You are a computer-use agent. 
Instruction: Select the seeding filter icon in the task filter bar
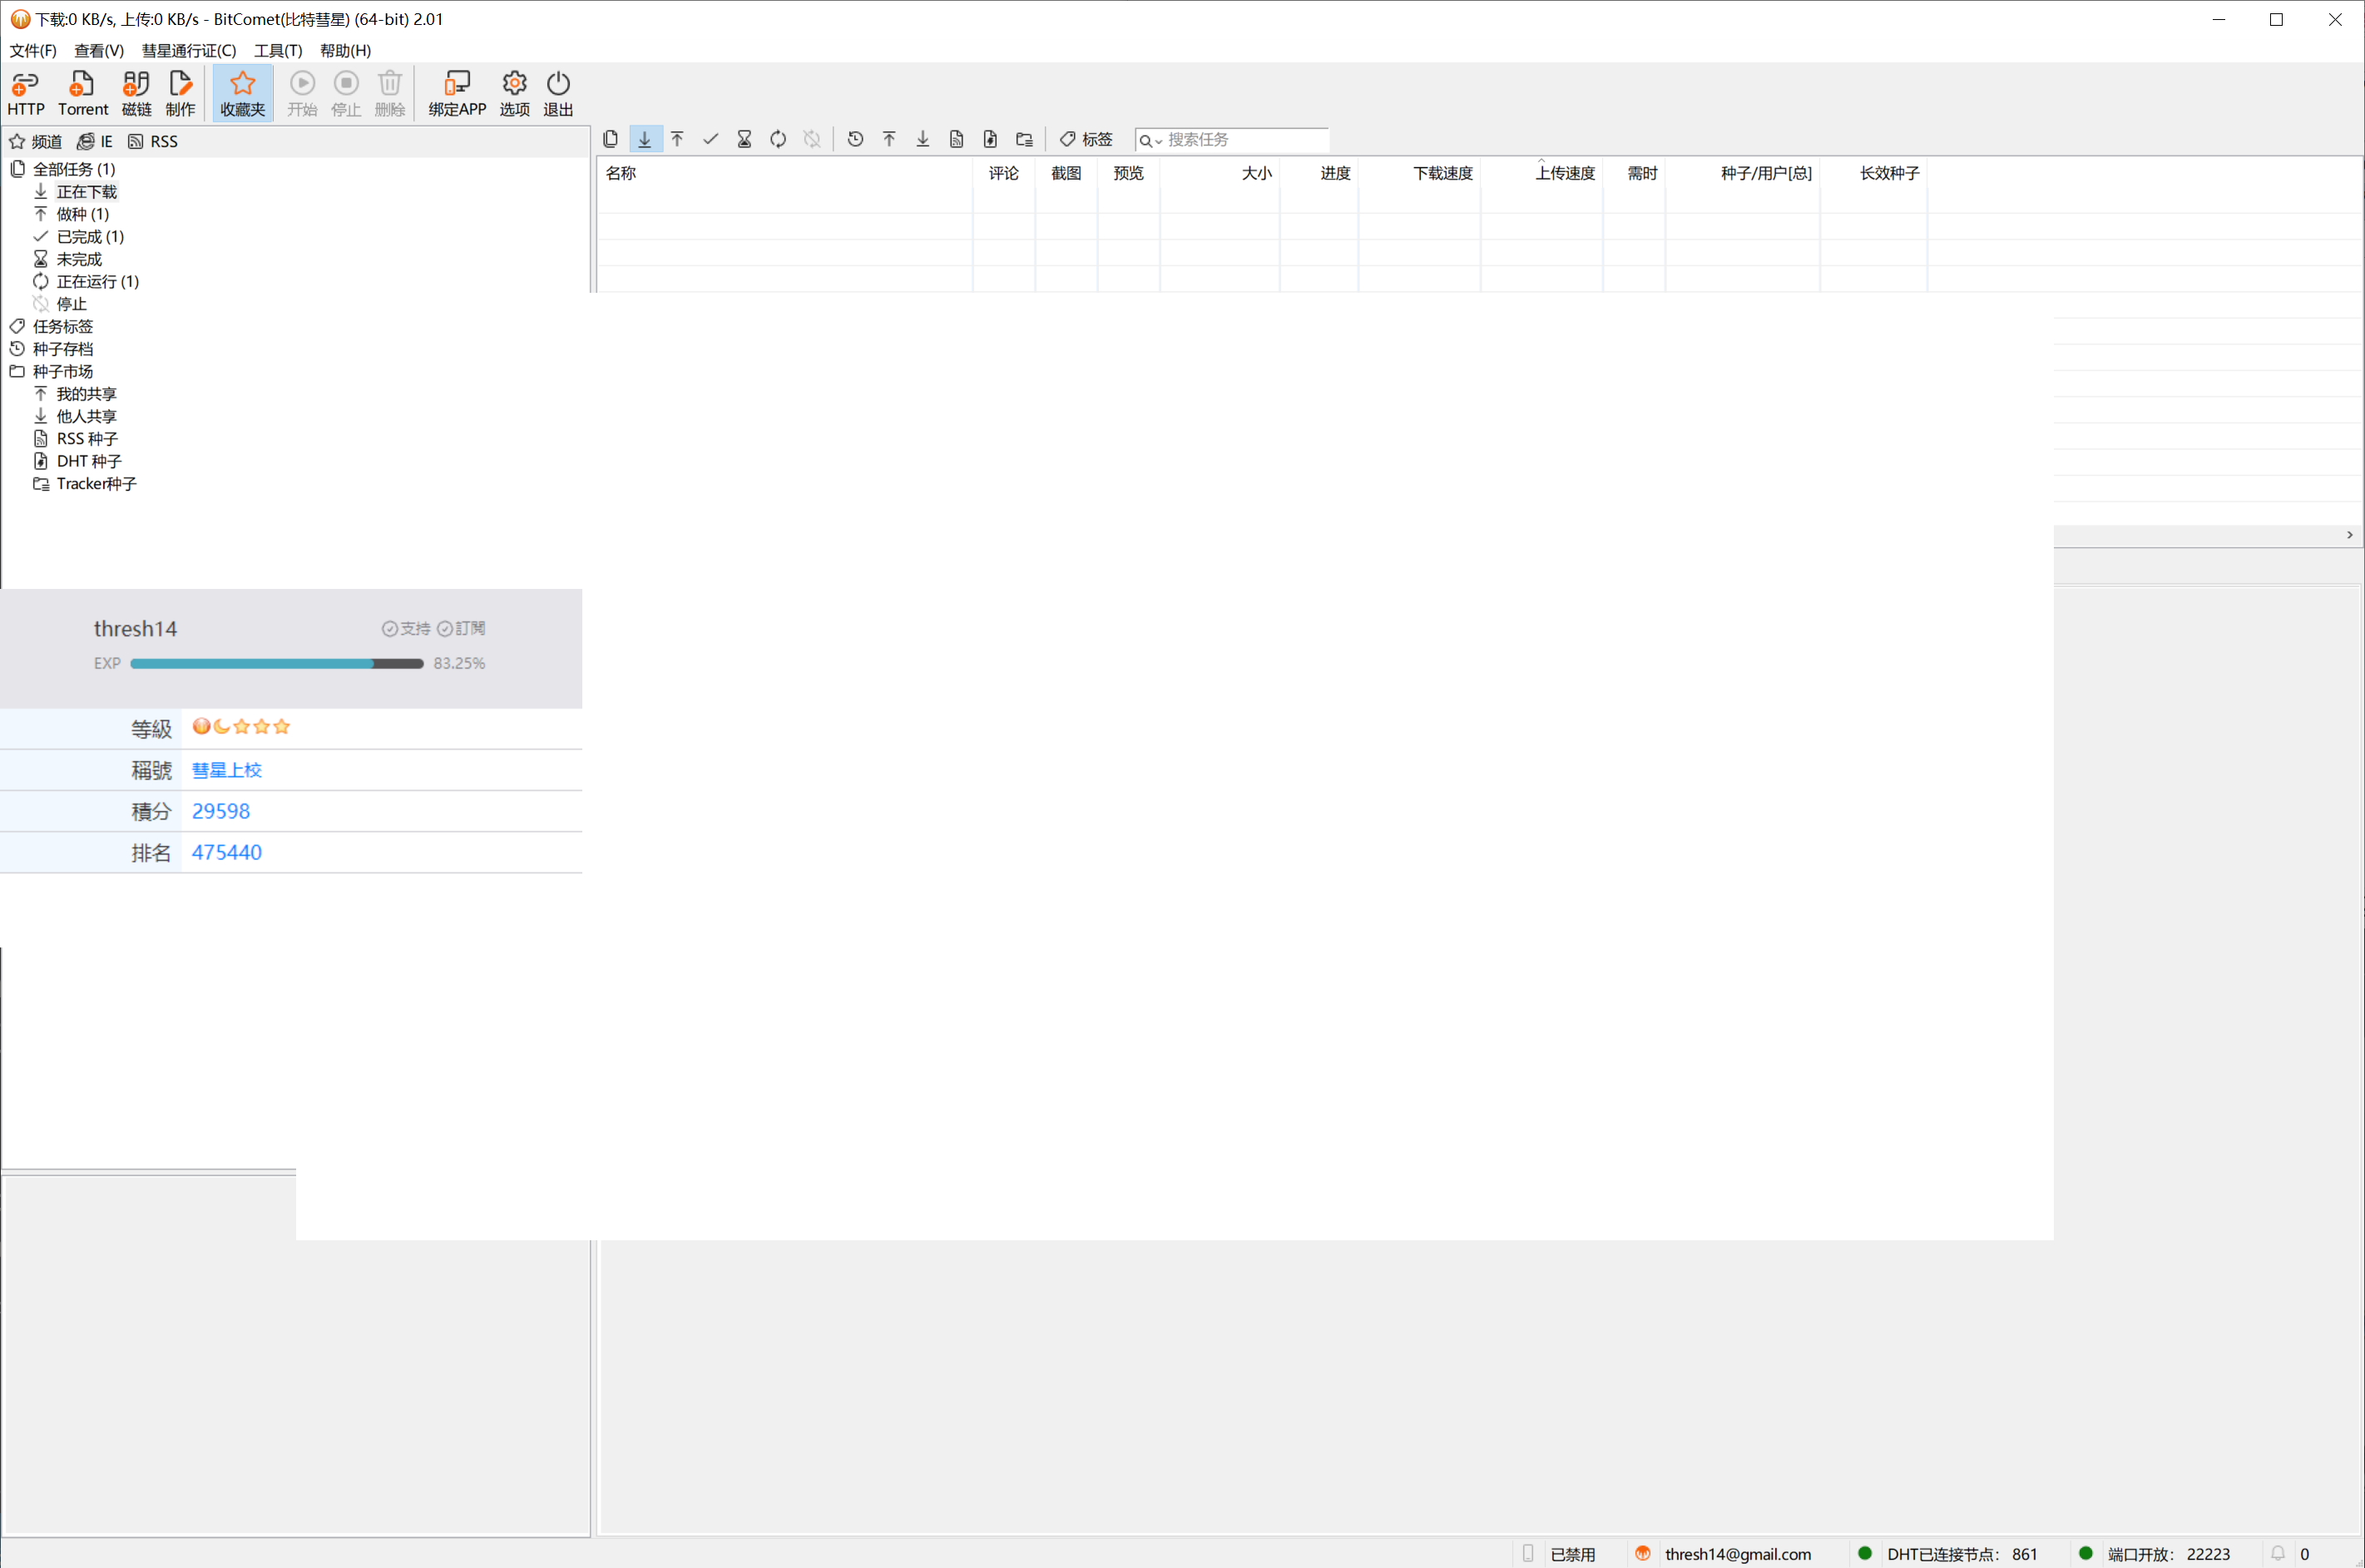(677, 139)
